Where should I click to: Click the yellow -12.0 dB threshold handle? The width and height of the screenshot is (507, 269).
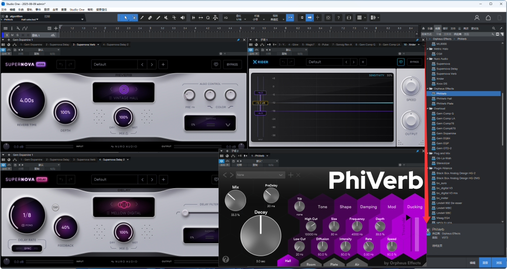point(259,103)
